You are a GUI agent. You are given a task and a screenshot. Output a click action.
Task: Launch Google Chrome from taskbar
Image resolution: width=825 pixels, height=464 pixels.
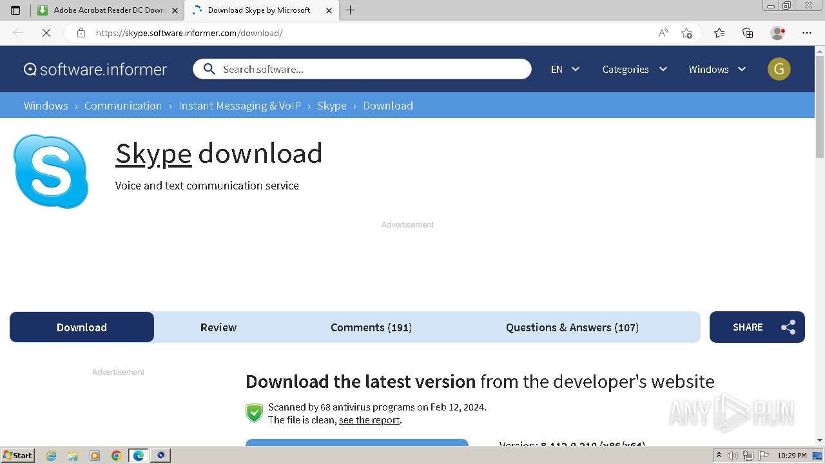pos(117,456)
